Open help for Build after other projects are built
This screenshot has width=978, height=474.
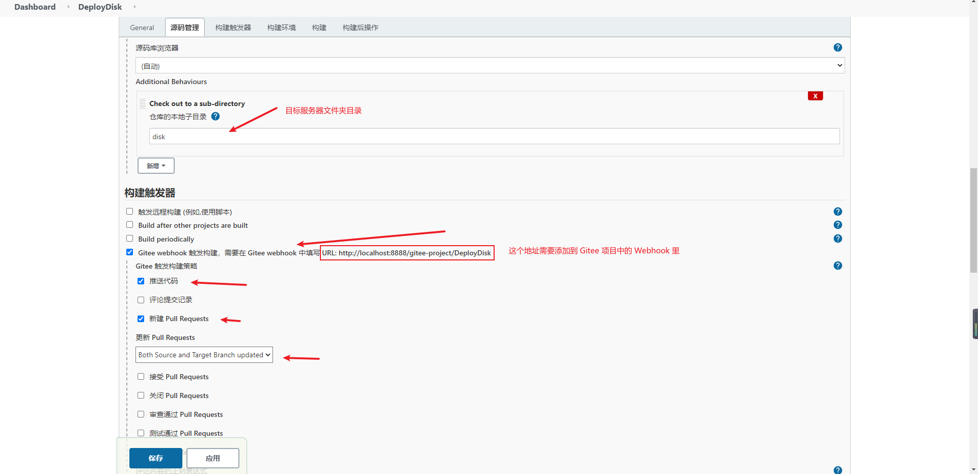(838, 224)
